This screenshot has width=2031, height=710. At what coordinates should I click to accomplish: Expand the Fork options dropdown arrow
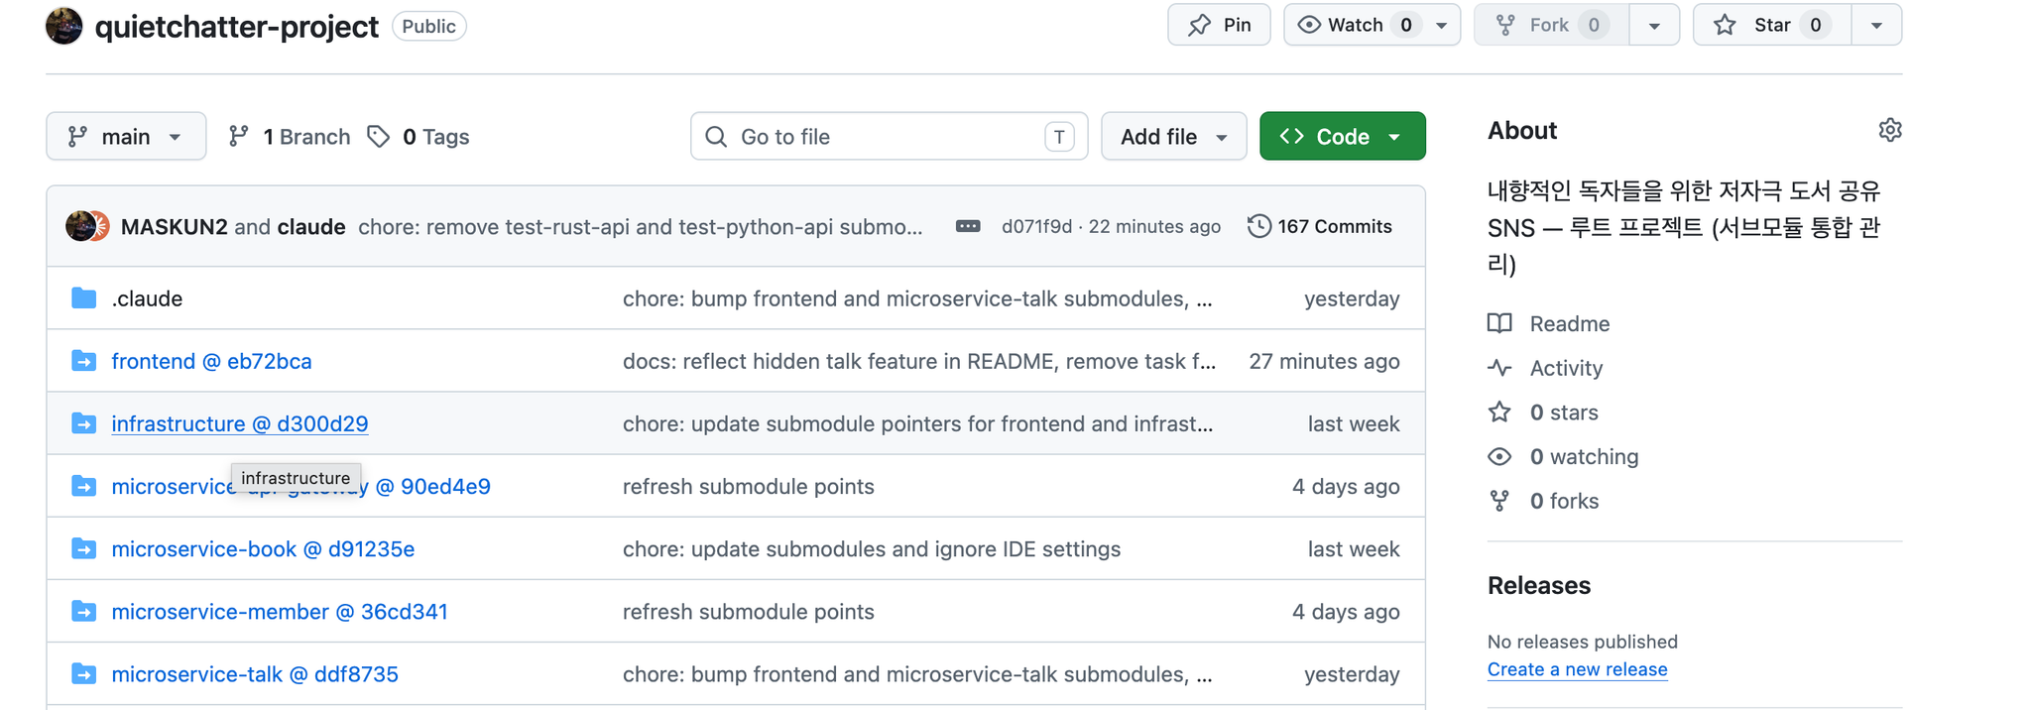[1654, 25]
